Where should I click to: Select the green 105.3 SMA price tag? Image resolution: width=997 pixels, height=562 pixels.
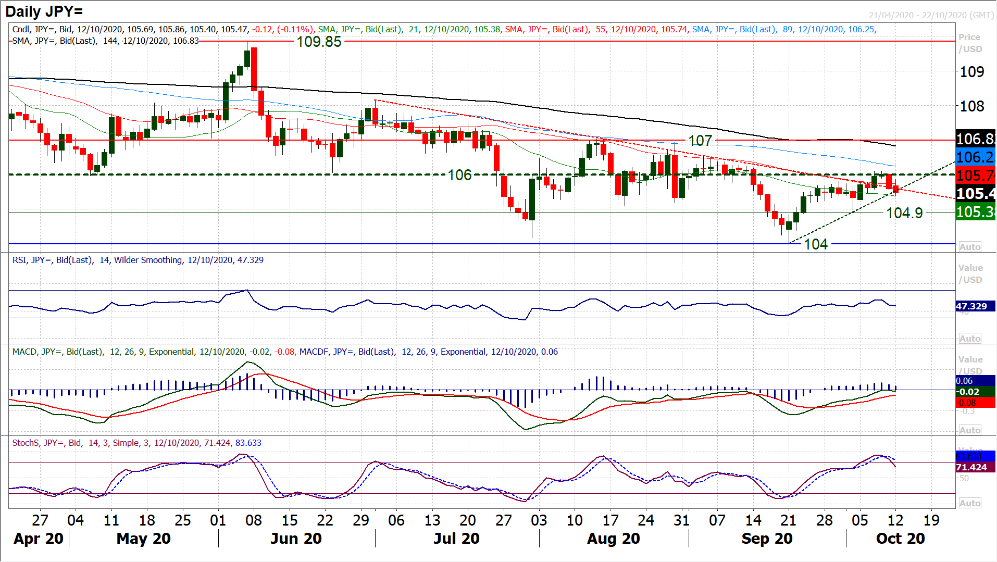tap(976, 212)
